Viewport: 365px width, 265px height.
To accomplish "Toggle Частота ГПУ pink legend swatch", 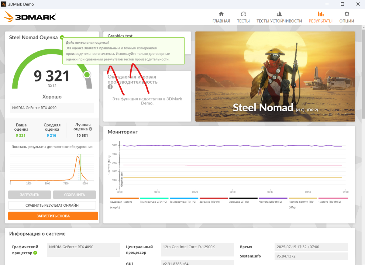I will pos(333,198).
